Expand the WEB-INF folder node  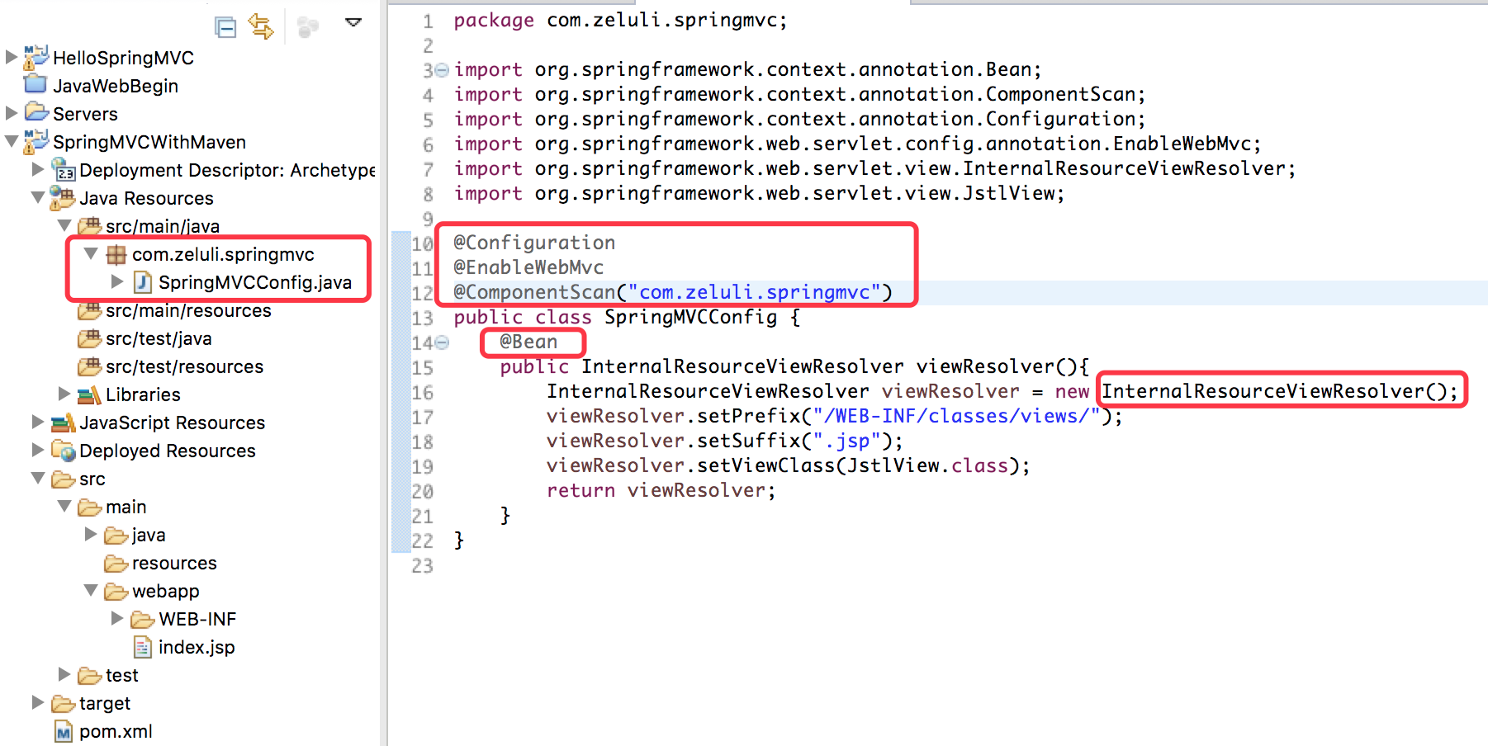coord(117,618)
